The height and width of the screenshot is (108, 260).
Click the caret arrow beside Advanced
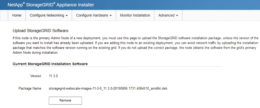pos(177,16)
